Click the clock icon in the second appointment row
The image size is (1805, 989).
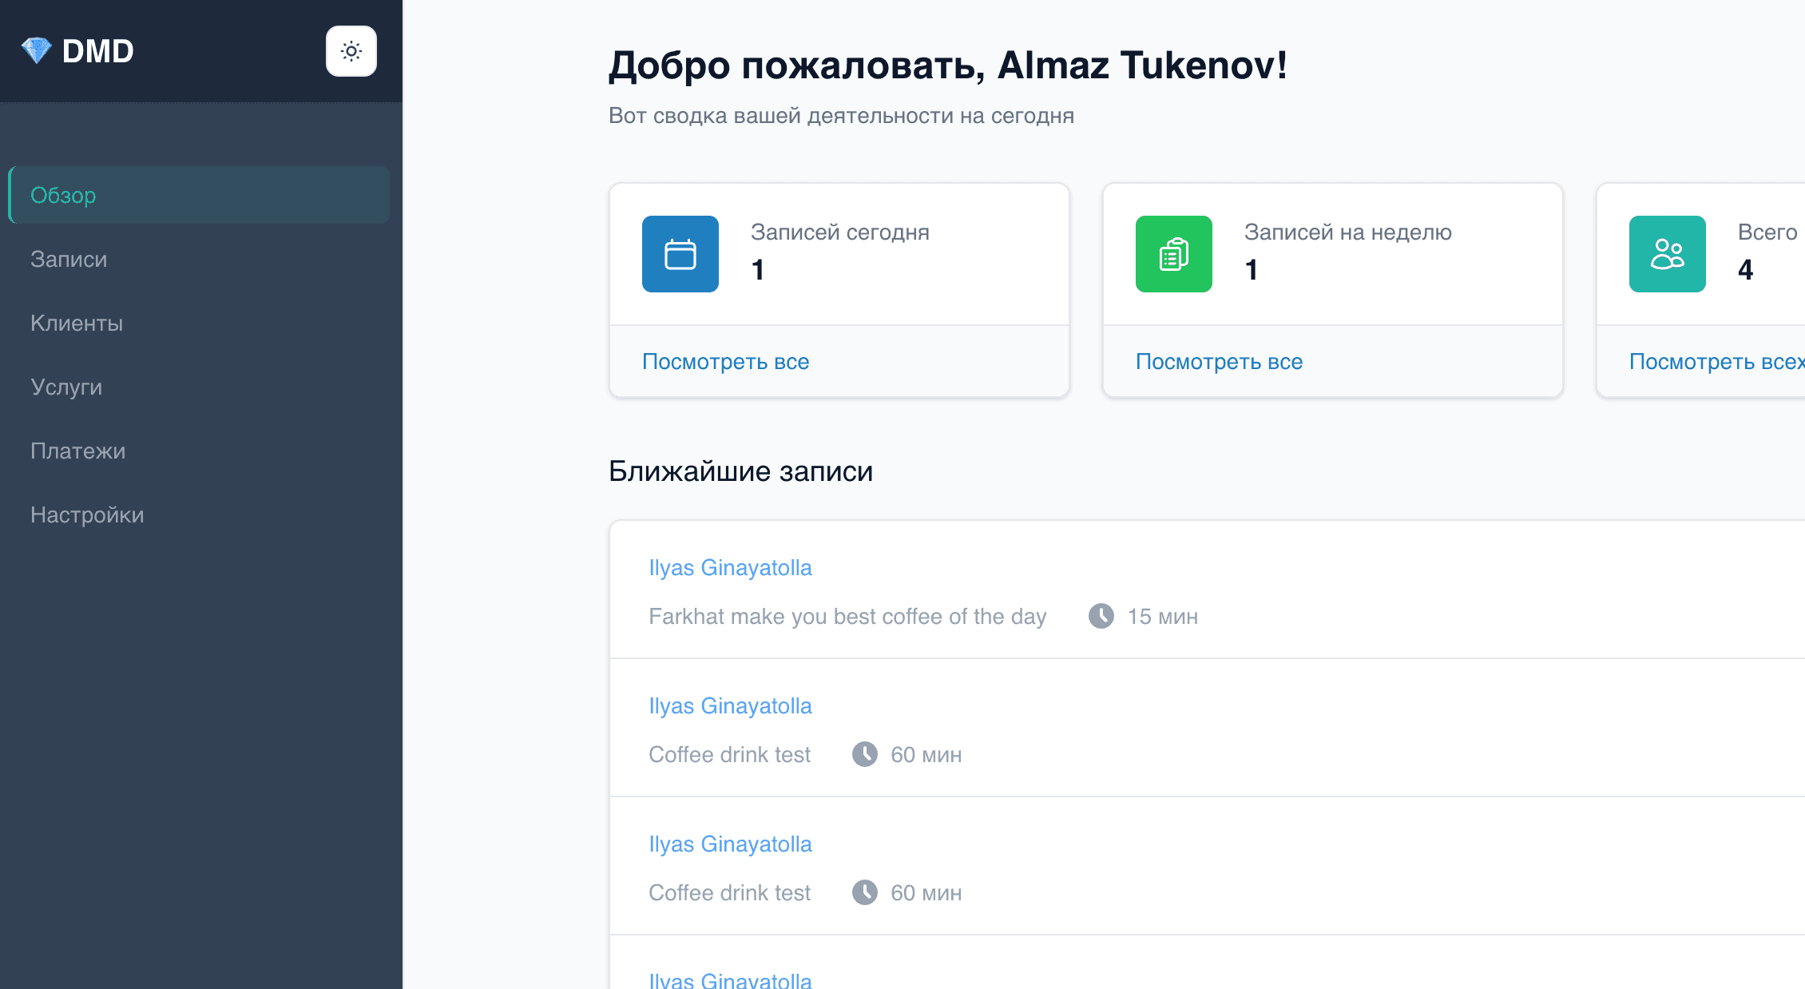click(865, 754)
